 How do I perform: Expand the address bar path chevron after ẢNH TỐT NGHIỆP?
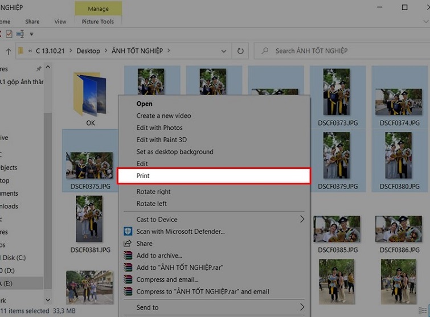(x=169, y=51)
